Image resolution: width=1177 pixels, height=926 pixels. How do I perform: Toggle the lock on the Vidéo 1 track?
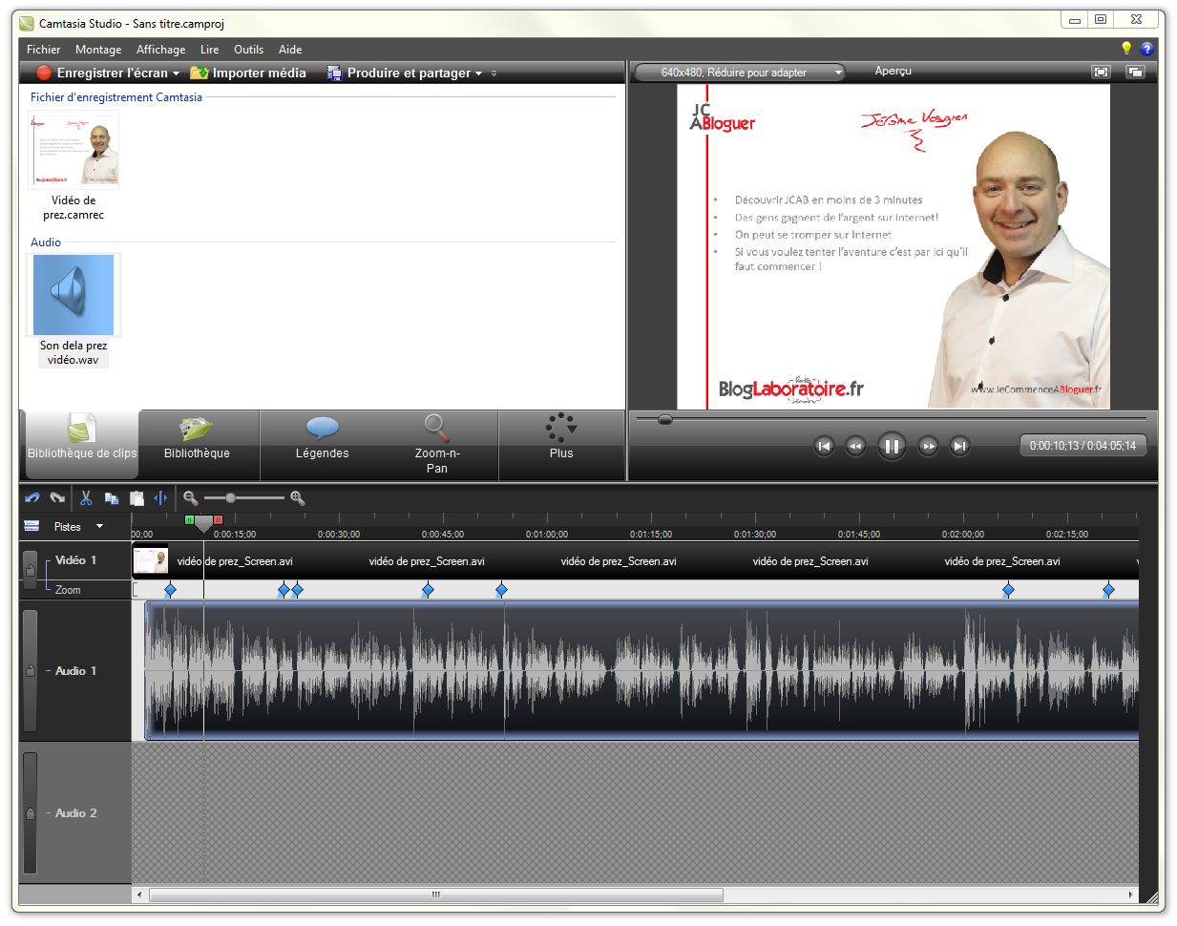(x=31, y=570)
